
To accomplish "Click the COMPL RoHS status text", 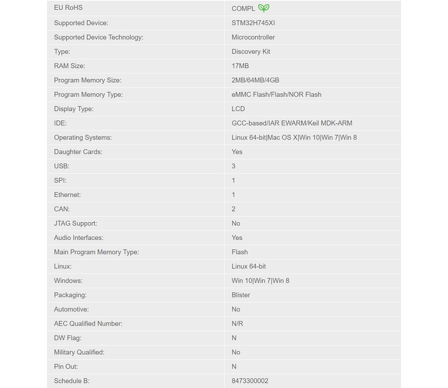I will click(x=243, y=9).
